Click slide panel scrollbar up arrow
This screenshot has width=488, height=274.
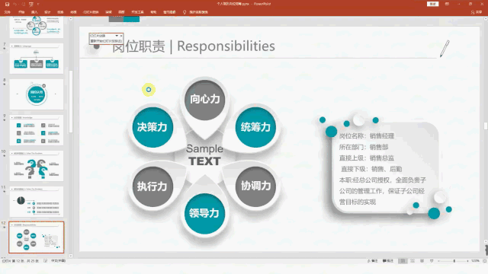click(x=71, y=19)
